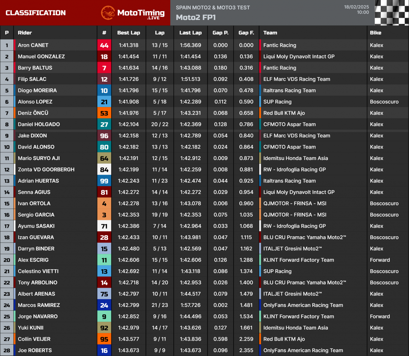The height and width of the screenshot is (356, 409).
Task: Click rider number badge 44 for Aron CANET
Action: (x=104, y=45)
